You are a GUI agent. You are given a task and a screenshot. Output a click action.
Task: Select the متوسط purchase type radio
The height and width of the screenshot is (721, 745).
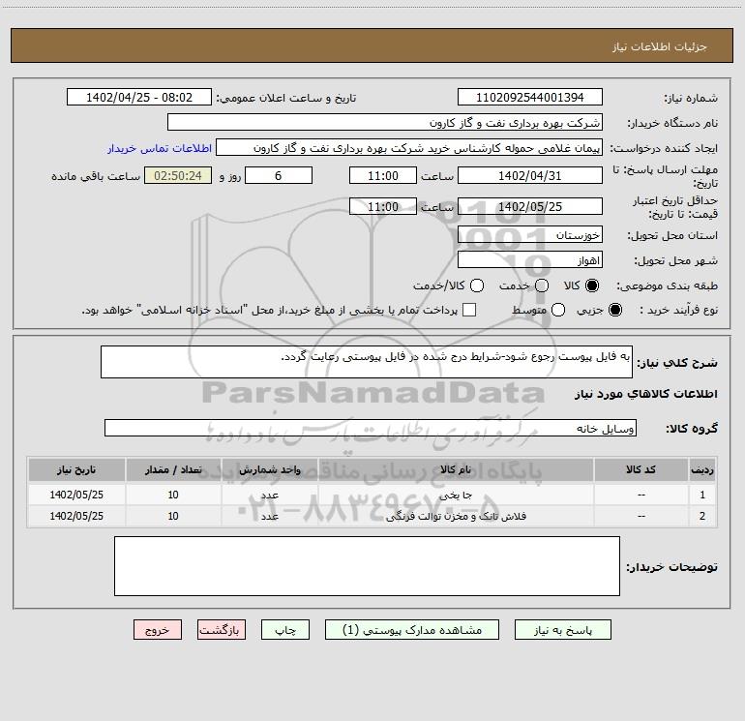(x=558, y=310)
